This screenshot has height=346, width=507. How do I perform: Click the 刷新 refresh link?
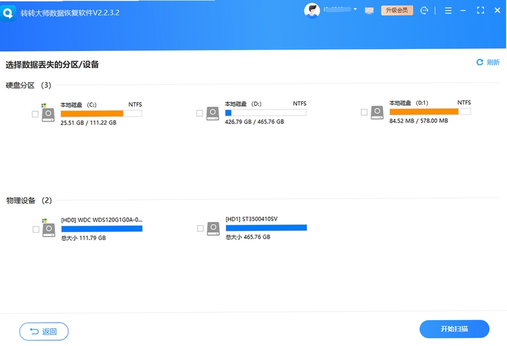[x=493, y=62]
